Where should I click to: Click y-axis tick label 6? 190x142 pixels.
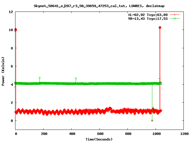12,66
